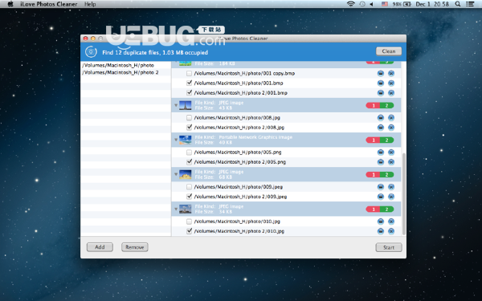Collapse the Portable Network Graphics 40 KB group

176,140
